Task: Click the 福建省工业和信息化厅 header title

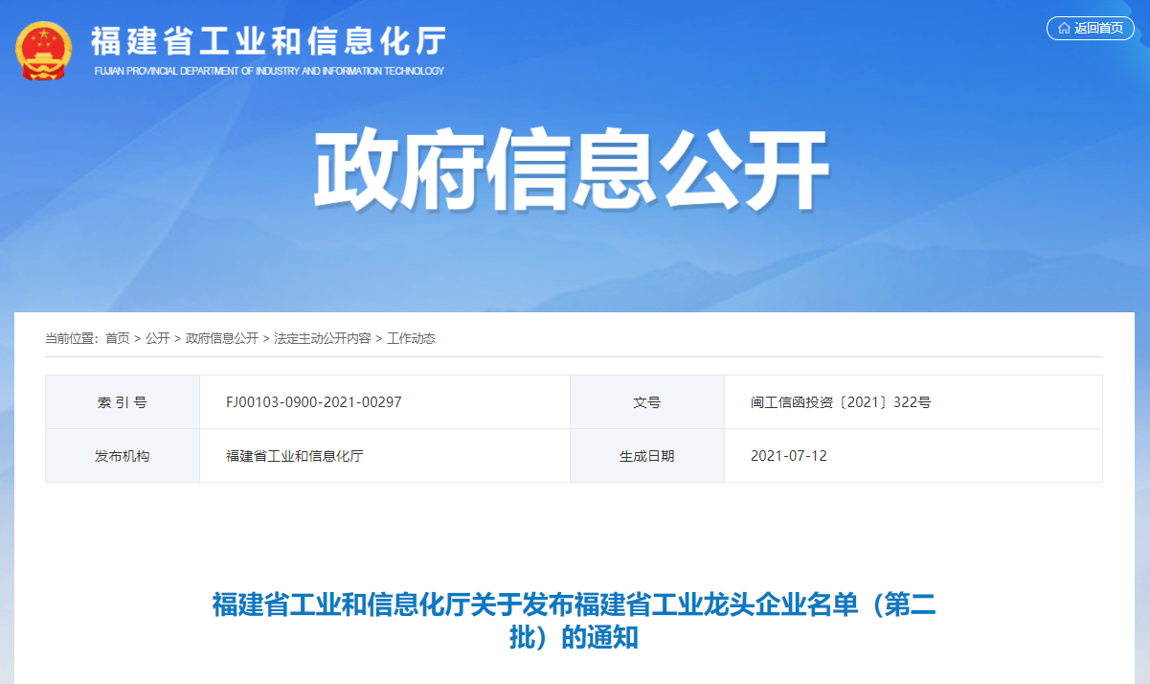Action: [x=269, y=42]
